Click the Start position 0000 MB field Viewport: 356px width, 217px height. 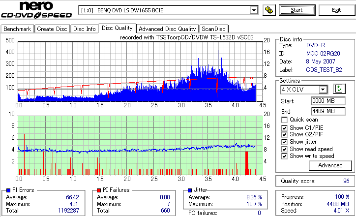click(328, 101)
